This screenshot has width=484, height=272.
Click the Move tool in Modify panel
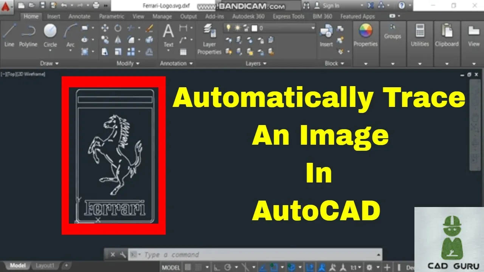click(x=105, y=28)
